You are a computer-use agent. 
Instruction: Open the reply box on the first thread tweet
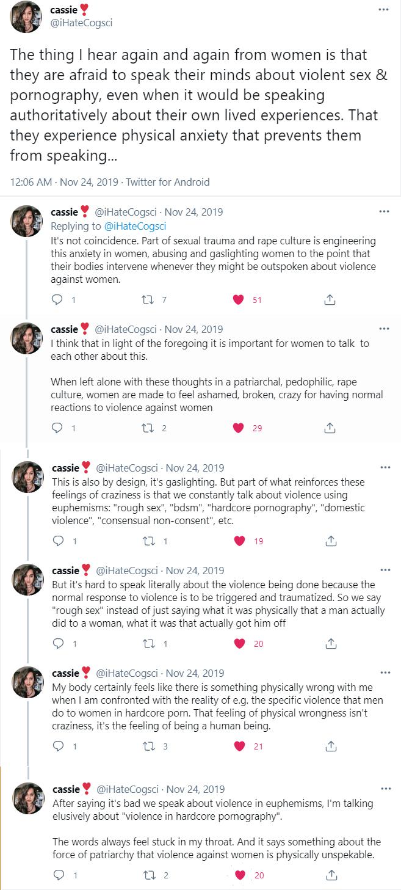click(56, 299)
